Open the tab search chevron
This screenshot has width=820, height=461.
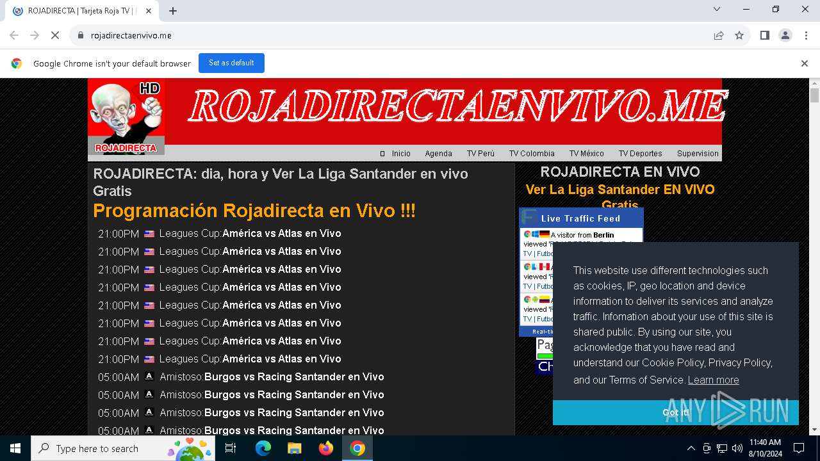(x=717, y=10)
